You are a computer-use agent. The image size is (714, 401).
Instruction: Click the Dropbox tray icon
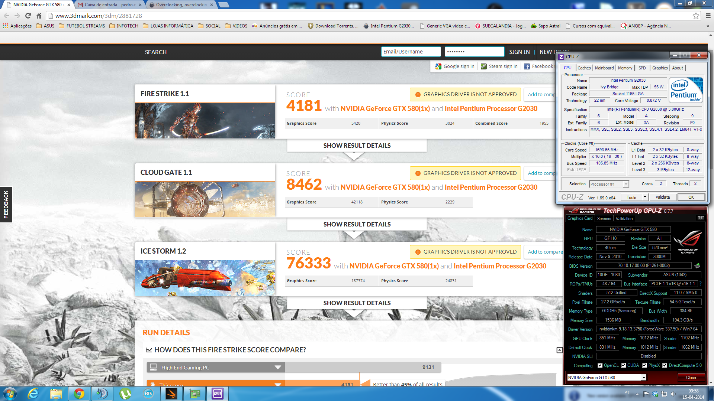(655, 394)
